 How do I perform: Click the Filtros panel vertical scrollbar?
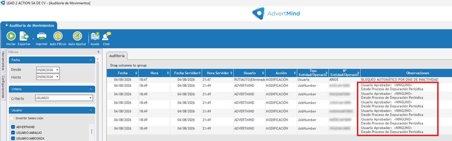98,100
